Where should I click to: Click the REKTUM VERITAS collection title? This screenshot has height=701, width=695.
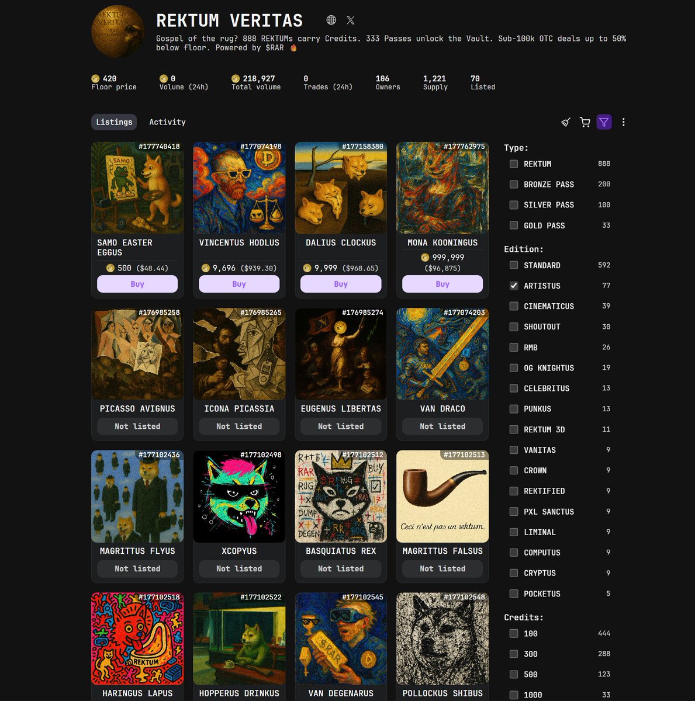coord(230,20)
